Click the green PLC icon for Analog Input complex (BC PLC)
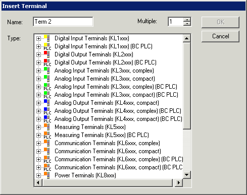 tap(47, 87)
